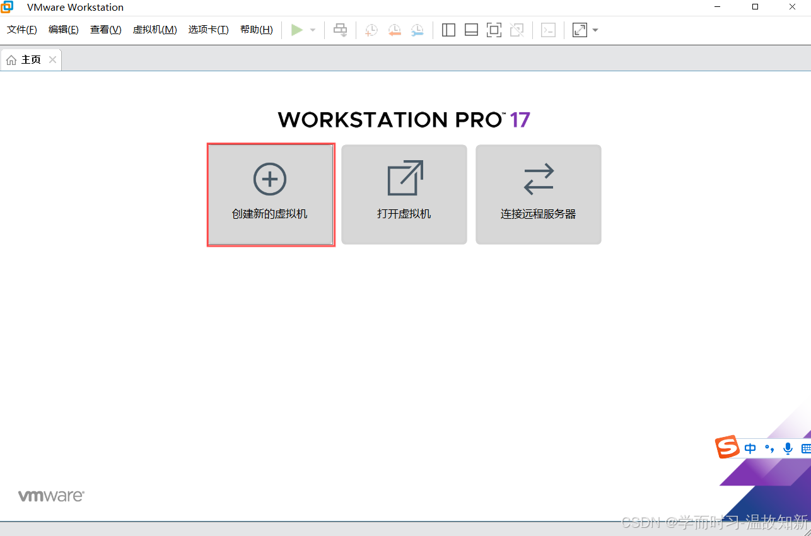
Task: Click the revert to snapshot icon
Action: tap(395, 30)
